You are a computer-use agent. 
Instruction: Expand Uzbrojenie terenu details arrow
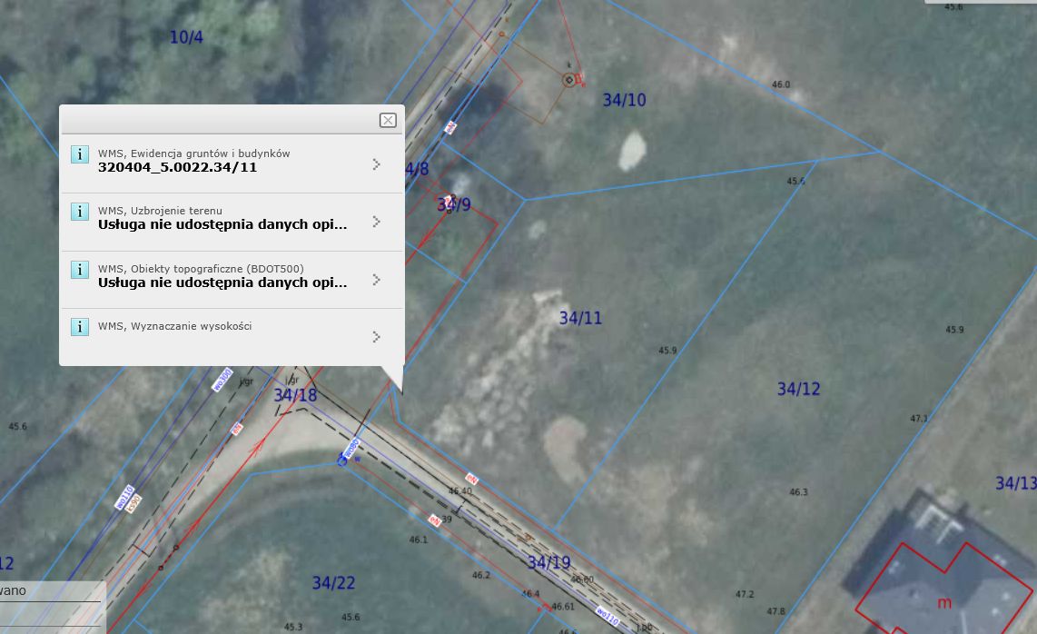pyautogui.click(x=376, y=222)
